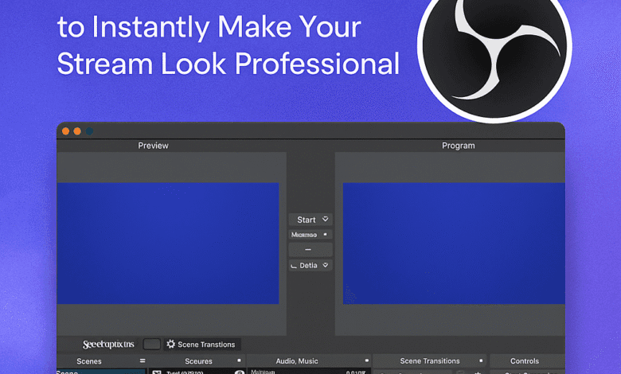Select the Scenes panel header

click(x=102, y=361)
